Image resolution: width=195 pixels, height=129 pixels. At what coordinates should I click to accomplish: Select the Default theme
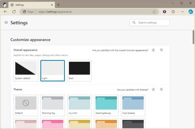(x=26, y=106)
